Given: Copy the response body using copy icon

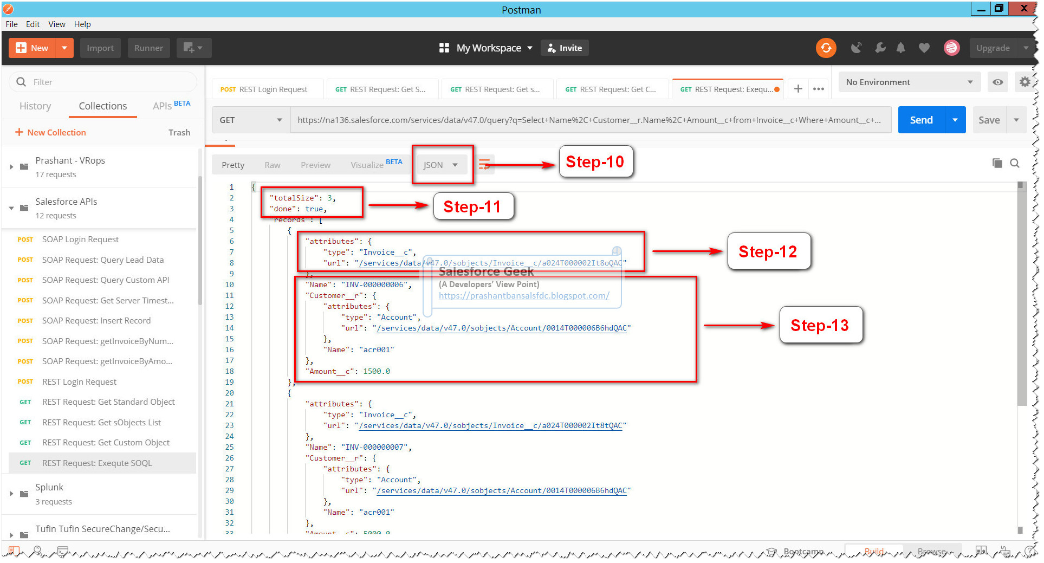Looking at the screenshot, I should pyautogui.click(x=997, y=163).
